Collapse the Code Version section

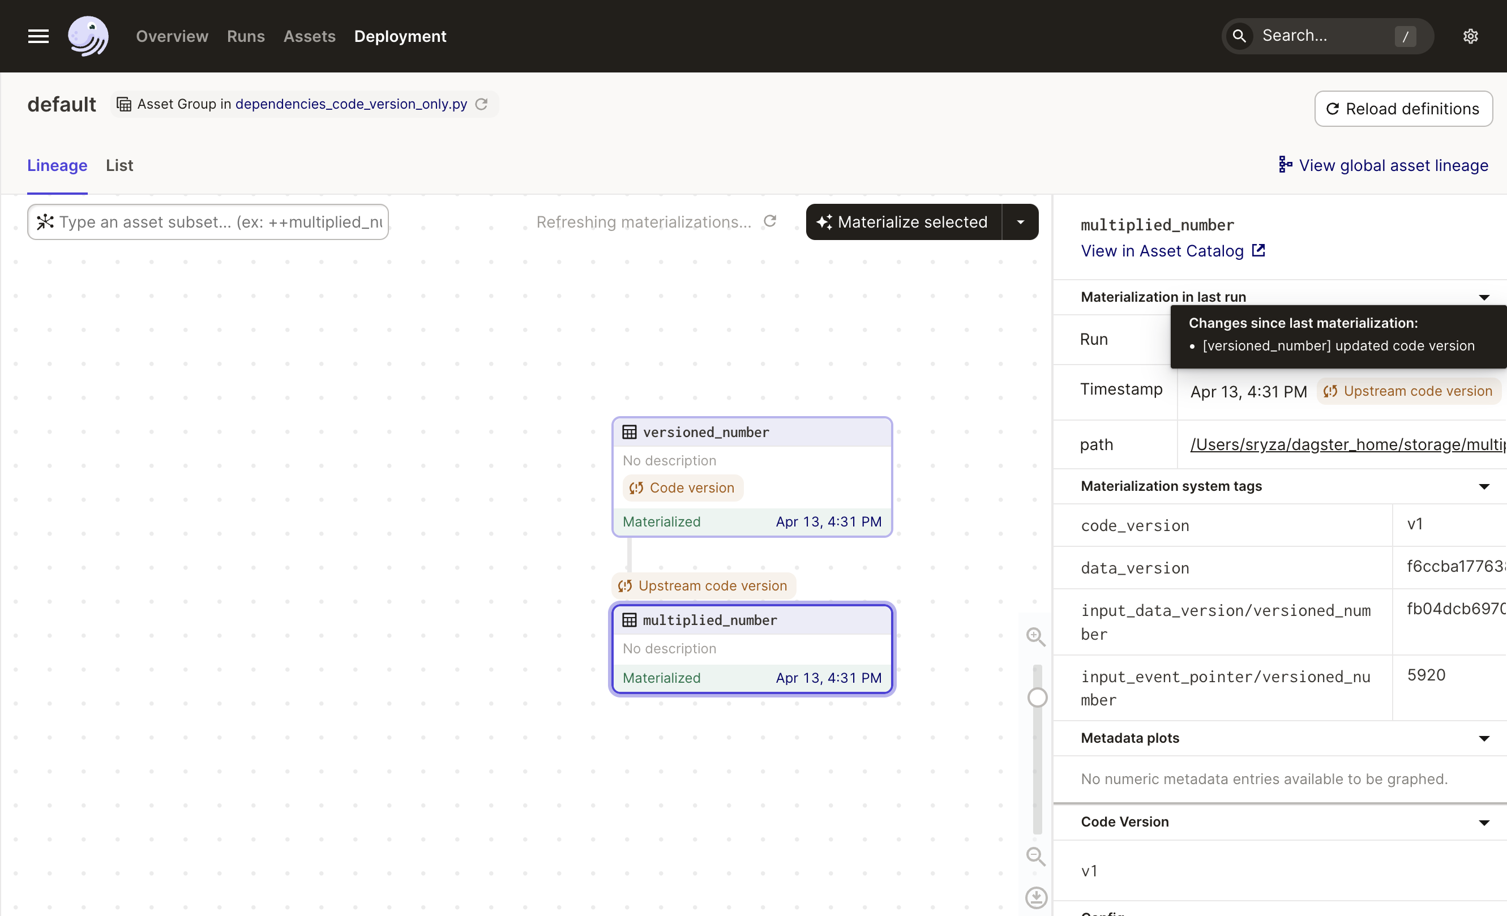click(1484, 823)
